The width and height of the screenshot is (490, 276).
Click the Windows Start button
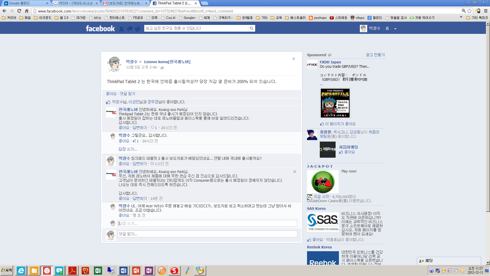click(x=7, y=271)
